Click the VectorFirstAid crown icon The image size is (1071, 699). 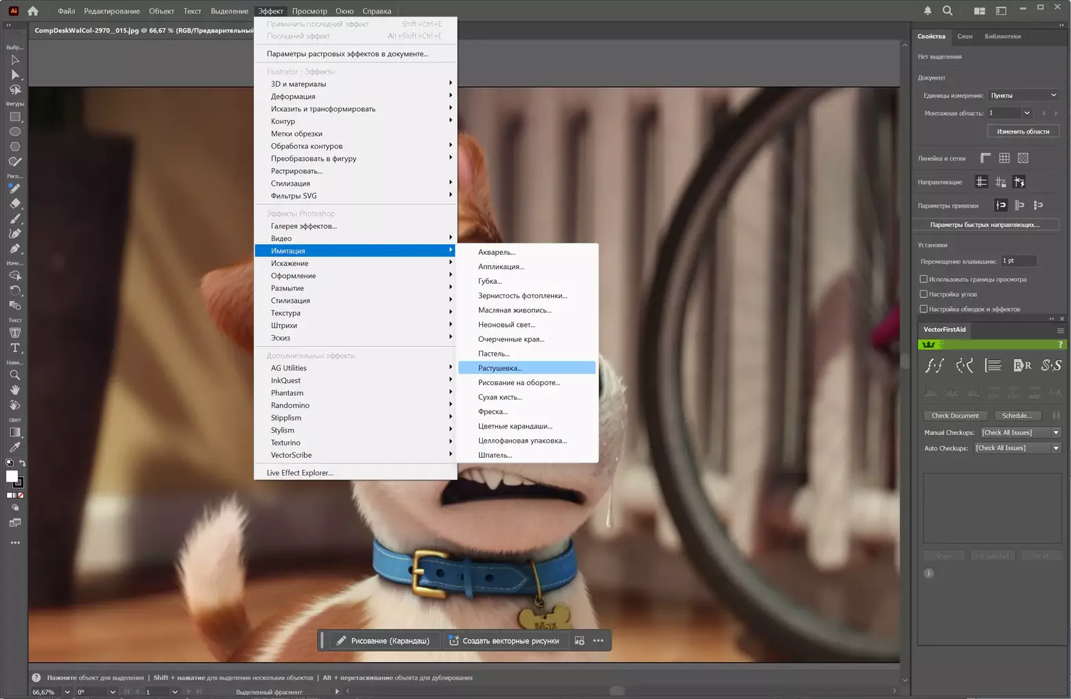(x=929, y=345)
